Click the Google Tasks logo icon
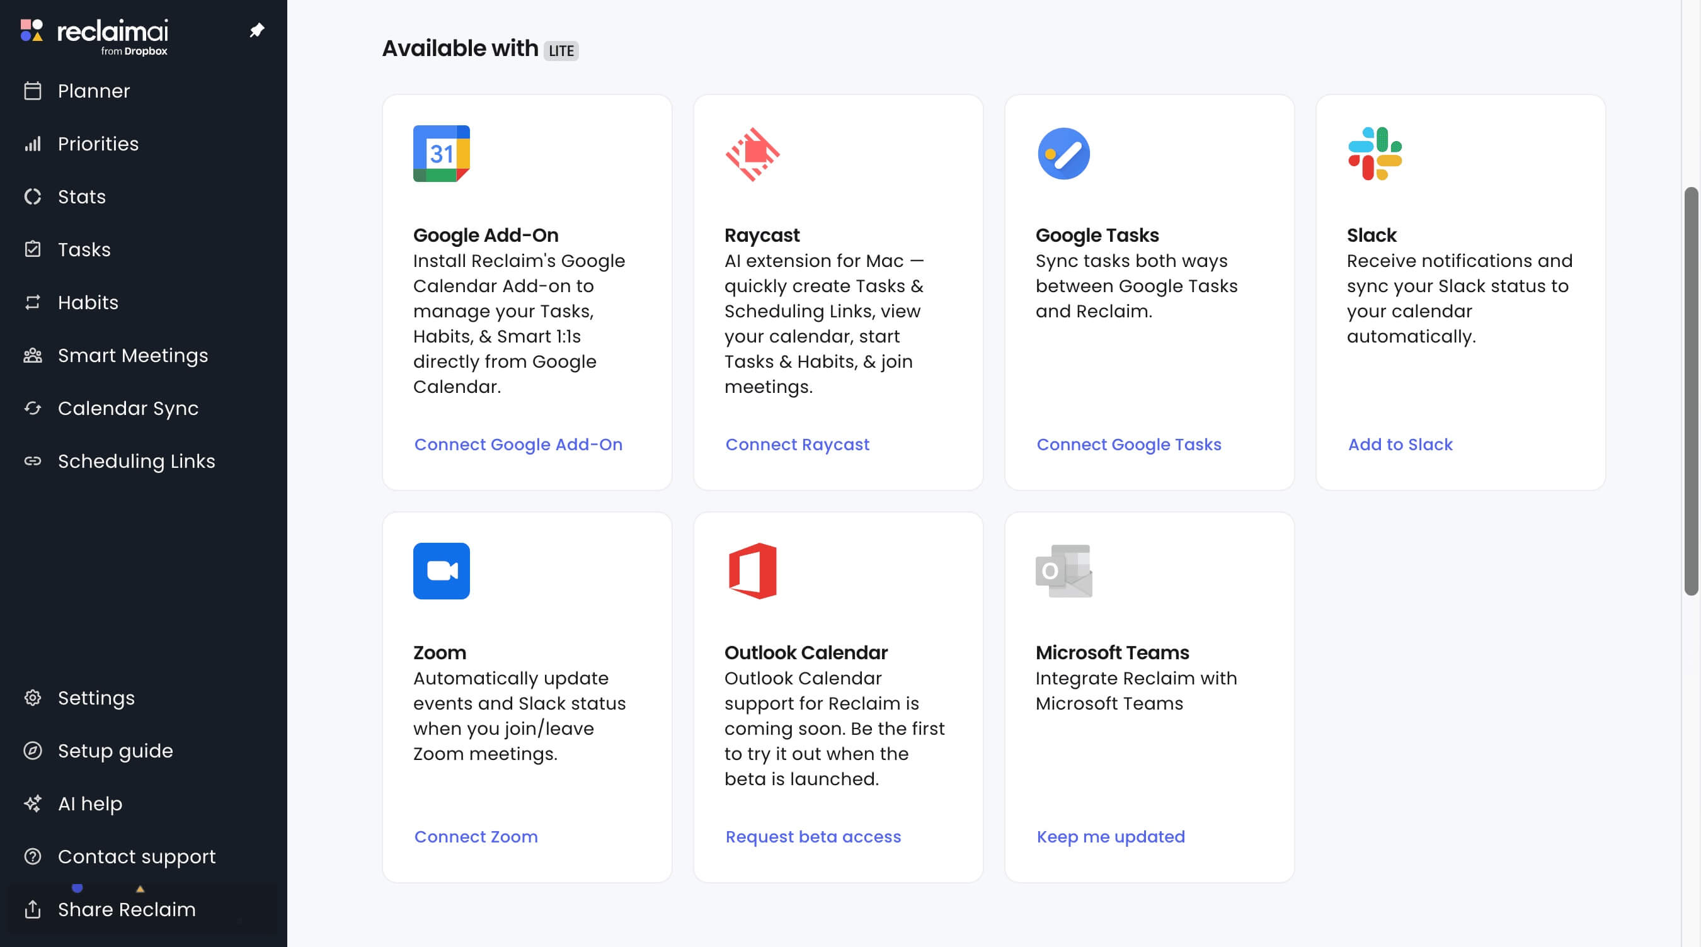 [1063, 153]
